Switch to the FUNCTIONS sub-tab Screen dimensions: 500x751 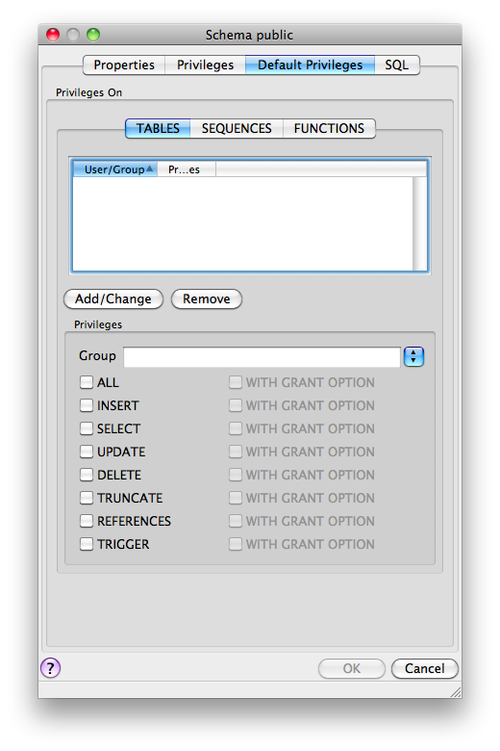[x=329, y=128]
